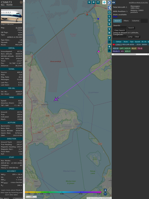Viewport: 149px width, 199px height.
Task: Click the CSN673 aircraft photo
Action: (x=11, y=16)
